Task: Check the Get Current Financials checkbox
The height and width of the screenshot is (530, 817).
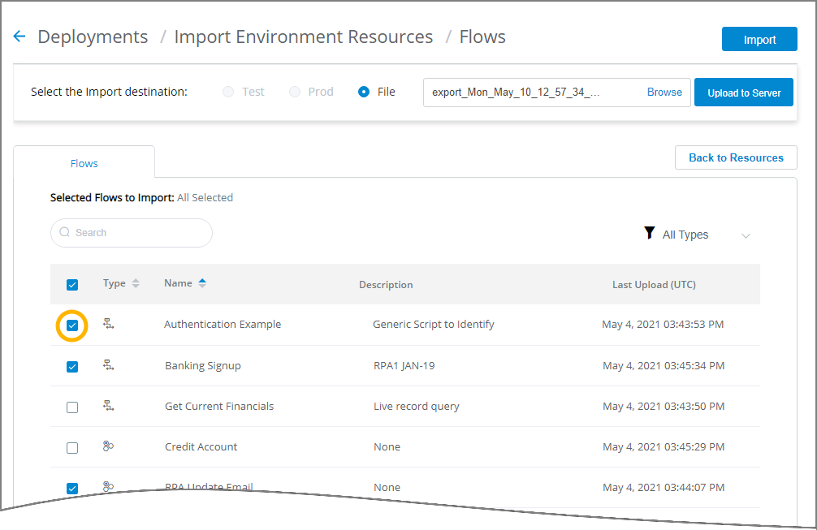Action: coord(72,407)
